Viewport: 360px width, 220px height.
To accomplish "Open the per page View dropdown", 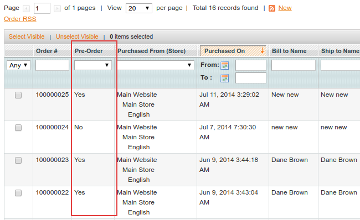I will click(139, 8).
